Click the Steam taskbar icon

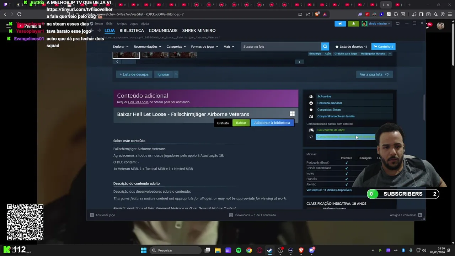point(270,250)
